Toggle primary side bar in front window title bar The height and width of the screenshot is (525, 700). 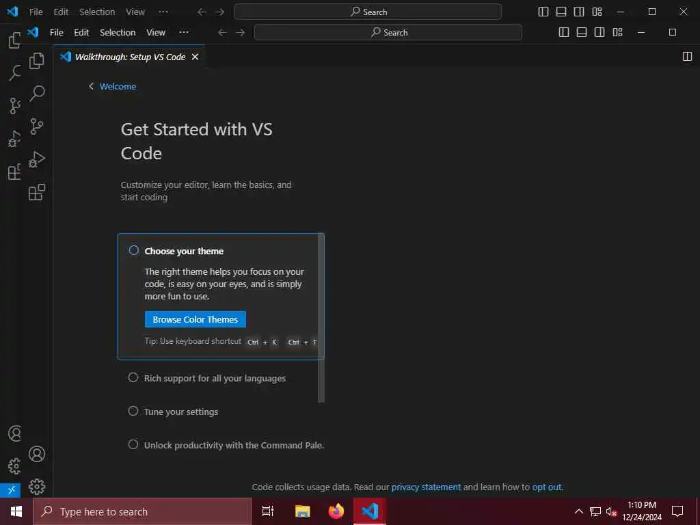click(x=564, y=32)
